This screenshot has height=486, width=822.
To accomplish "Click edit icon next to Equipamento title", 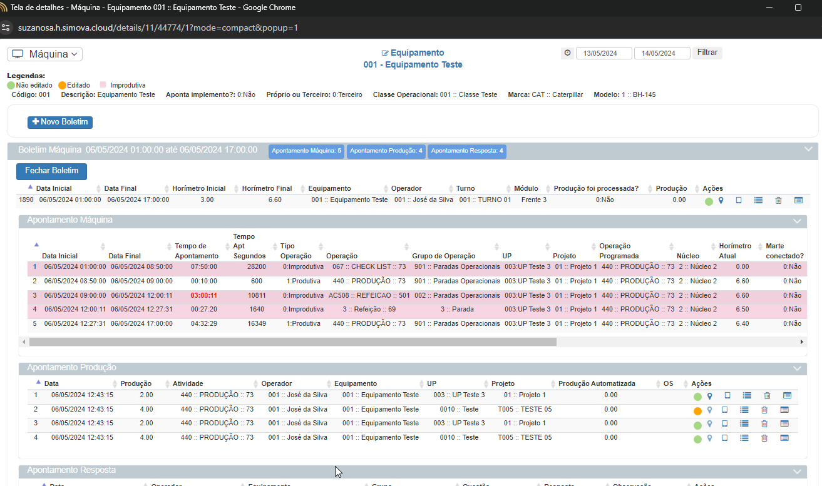I will (385, 53).
